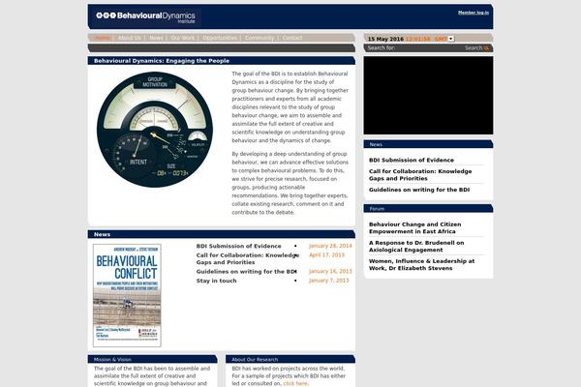The image size is (581, 387).
Task: Open the About Us menu item
Action: [130, 38]
